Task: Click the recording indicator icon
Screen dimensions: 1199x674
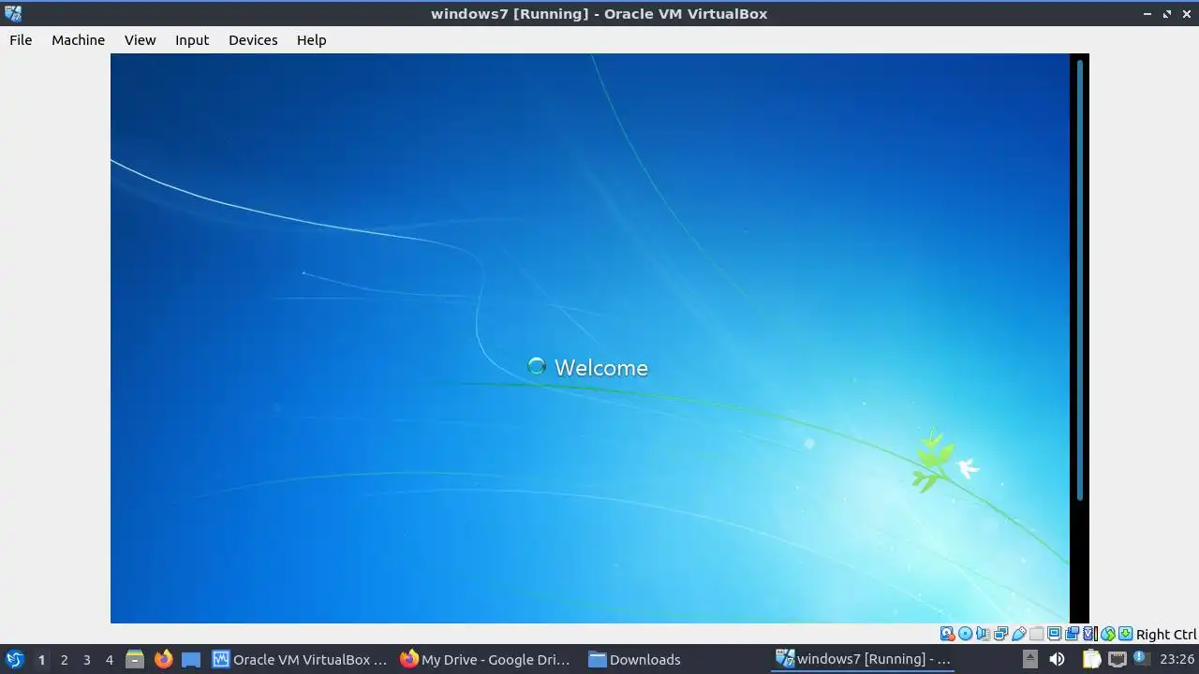Action: (1072, 634)
